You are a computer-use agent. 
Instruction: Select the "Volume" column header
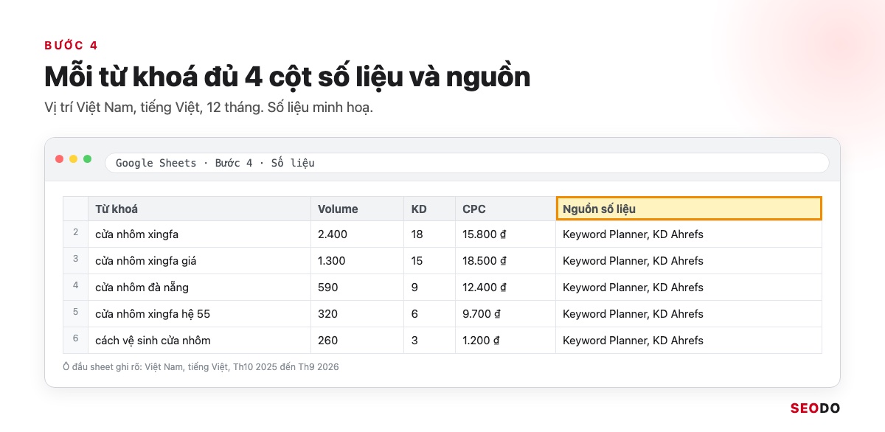(357, 209)
